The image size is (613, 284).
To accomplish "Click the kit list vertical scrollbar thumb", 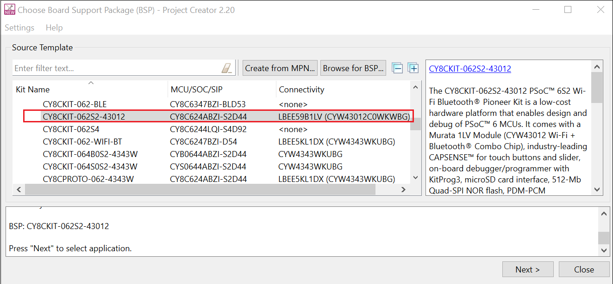I will pyautogui.click(x=415, y=124).
